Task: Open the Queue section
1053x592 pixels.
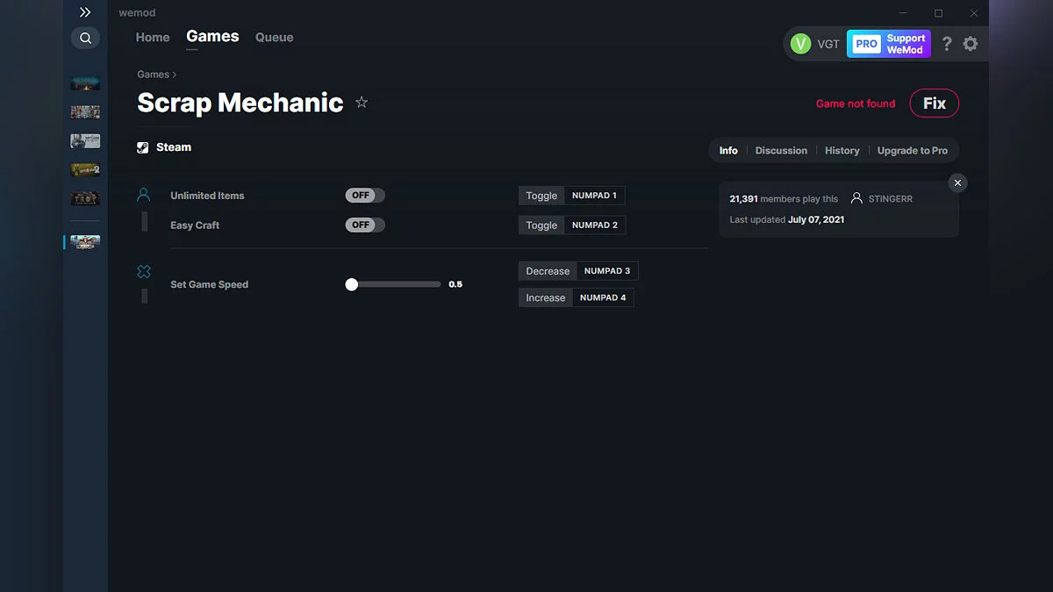Action: (x=274, y=37)
